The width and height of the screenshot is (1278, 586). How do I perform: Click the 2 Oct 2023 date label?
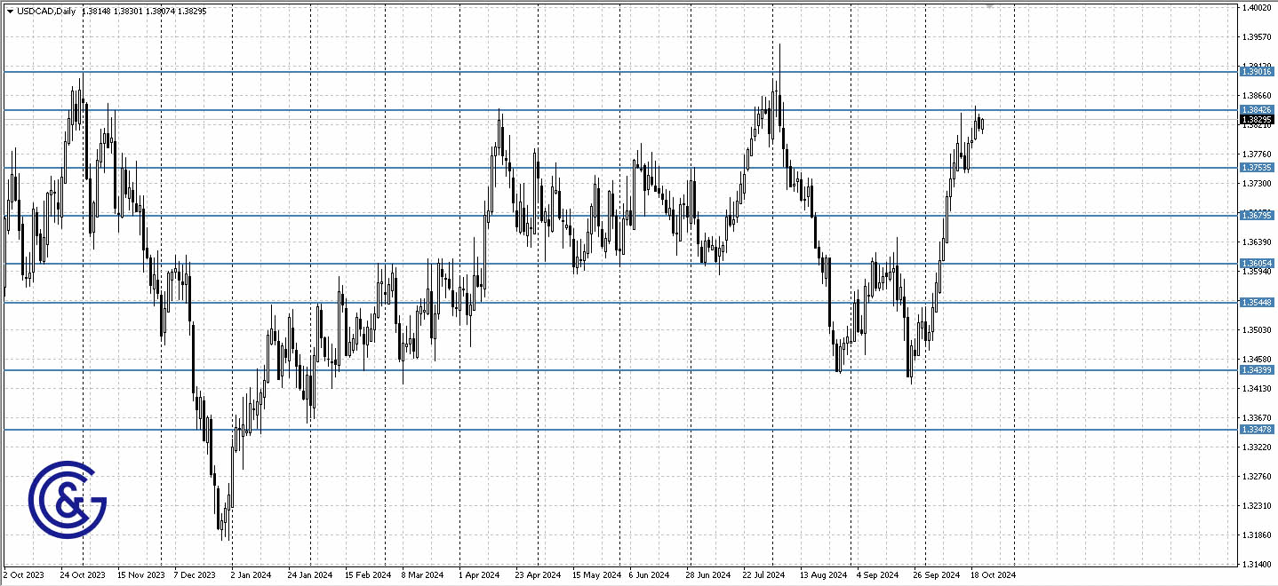[22, 574]
